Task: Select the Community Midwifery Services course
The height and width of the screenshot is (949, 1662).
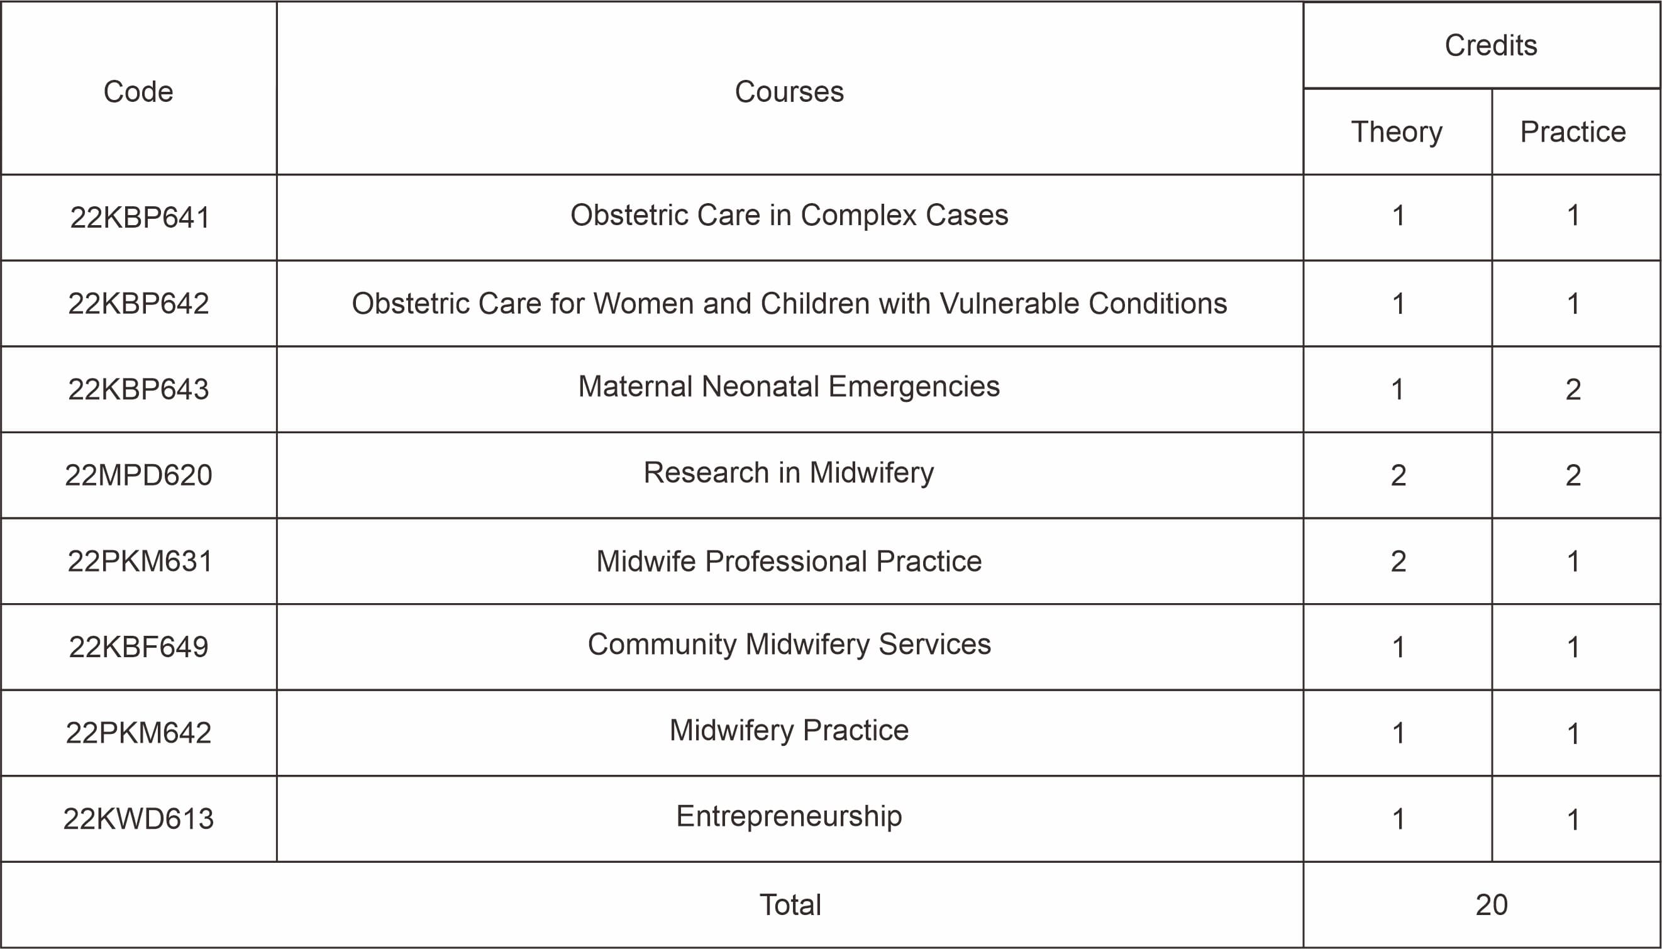Action: 789,644
